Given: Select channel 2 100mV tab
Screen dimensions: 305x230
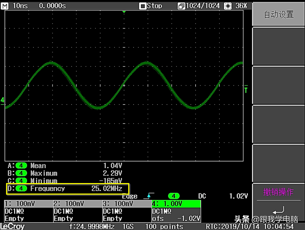Looking at the screenshot, I should (78, 204).
